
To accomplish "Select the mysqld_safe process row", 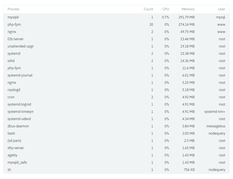I will [x=17, y=163].
